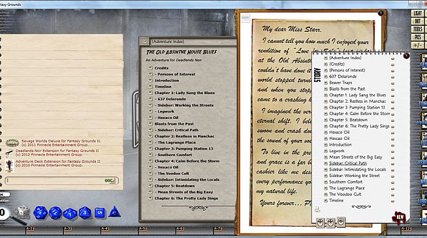
Task: Click the +/- modifiers button
Action: [417, 46]
